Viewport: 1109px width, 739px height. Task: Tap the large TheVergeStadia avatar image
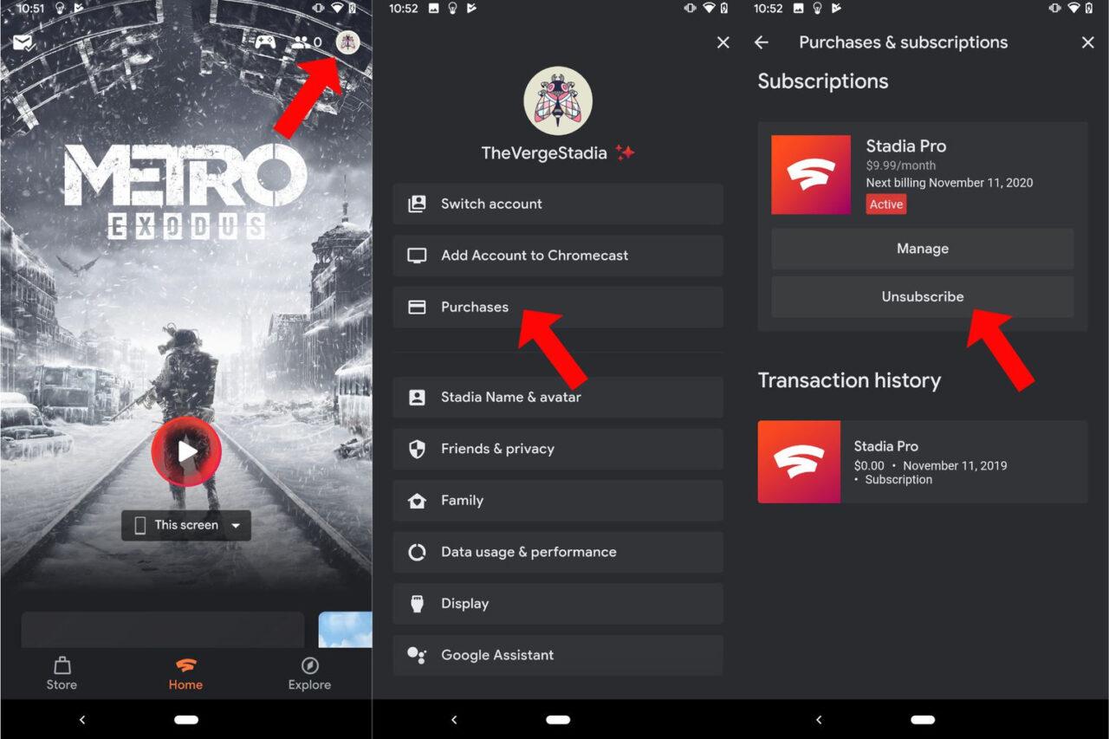point(558,100)
